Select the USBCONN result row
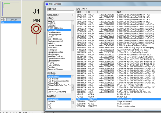161x113 pixels. [x=81, y=103]
